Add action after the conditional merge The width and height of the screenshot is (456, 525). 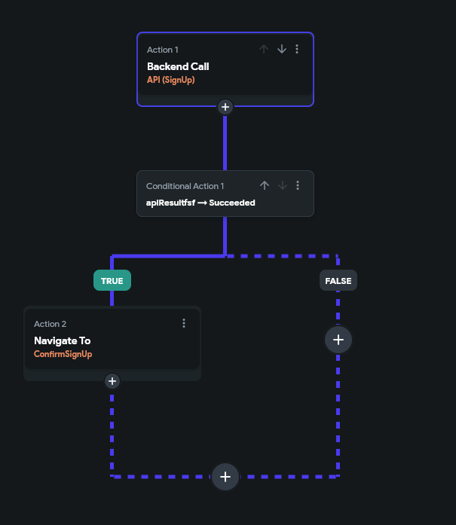[225, 477]
